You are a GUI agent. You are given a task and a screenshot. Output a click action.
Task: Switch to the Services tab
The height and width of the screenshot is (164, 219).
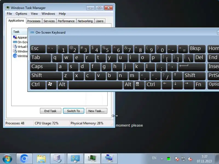point(49,21)
